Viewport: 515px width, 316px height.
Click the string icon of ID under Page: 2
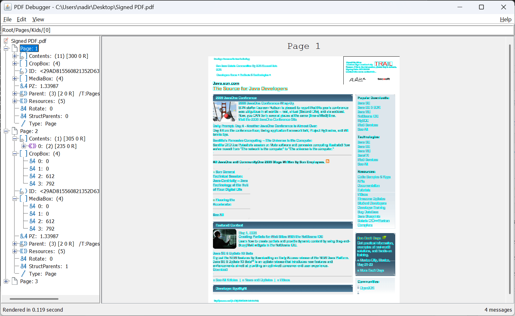coord(23,191)
